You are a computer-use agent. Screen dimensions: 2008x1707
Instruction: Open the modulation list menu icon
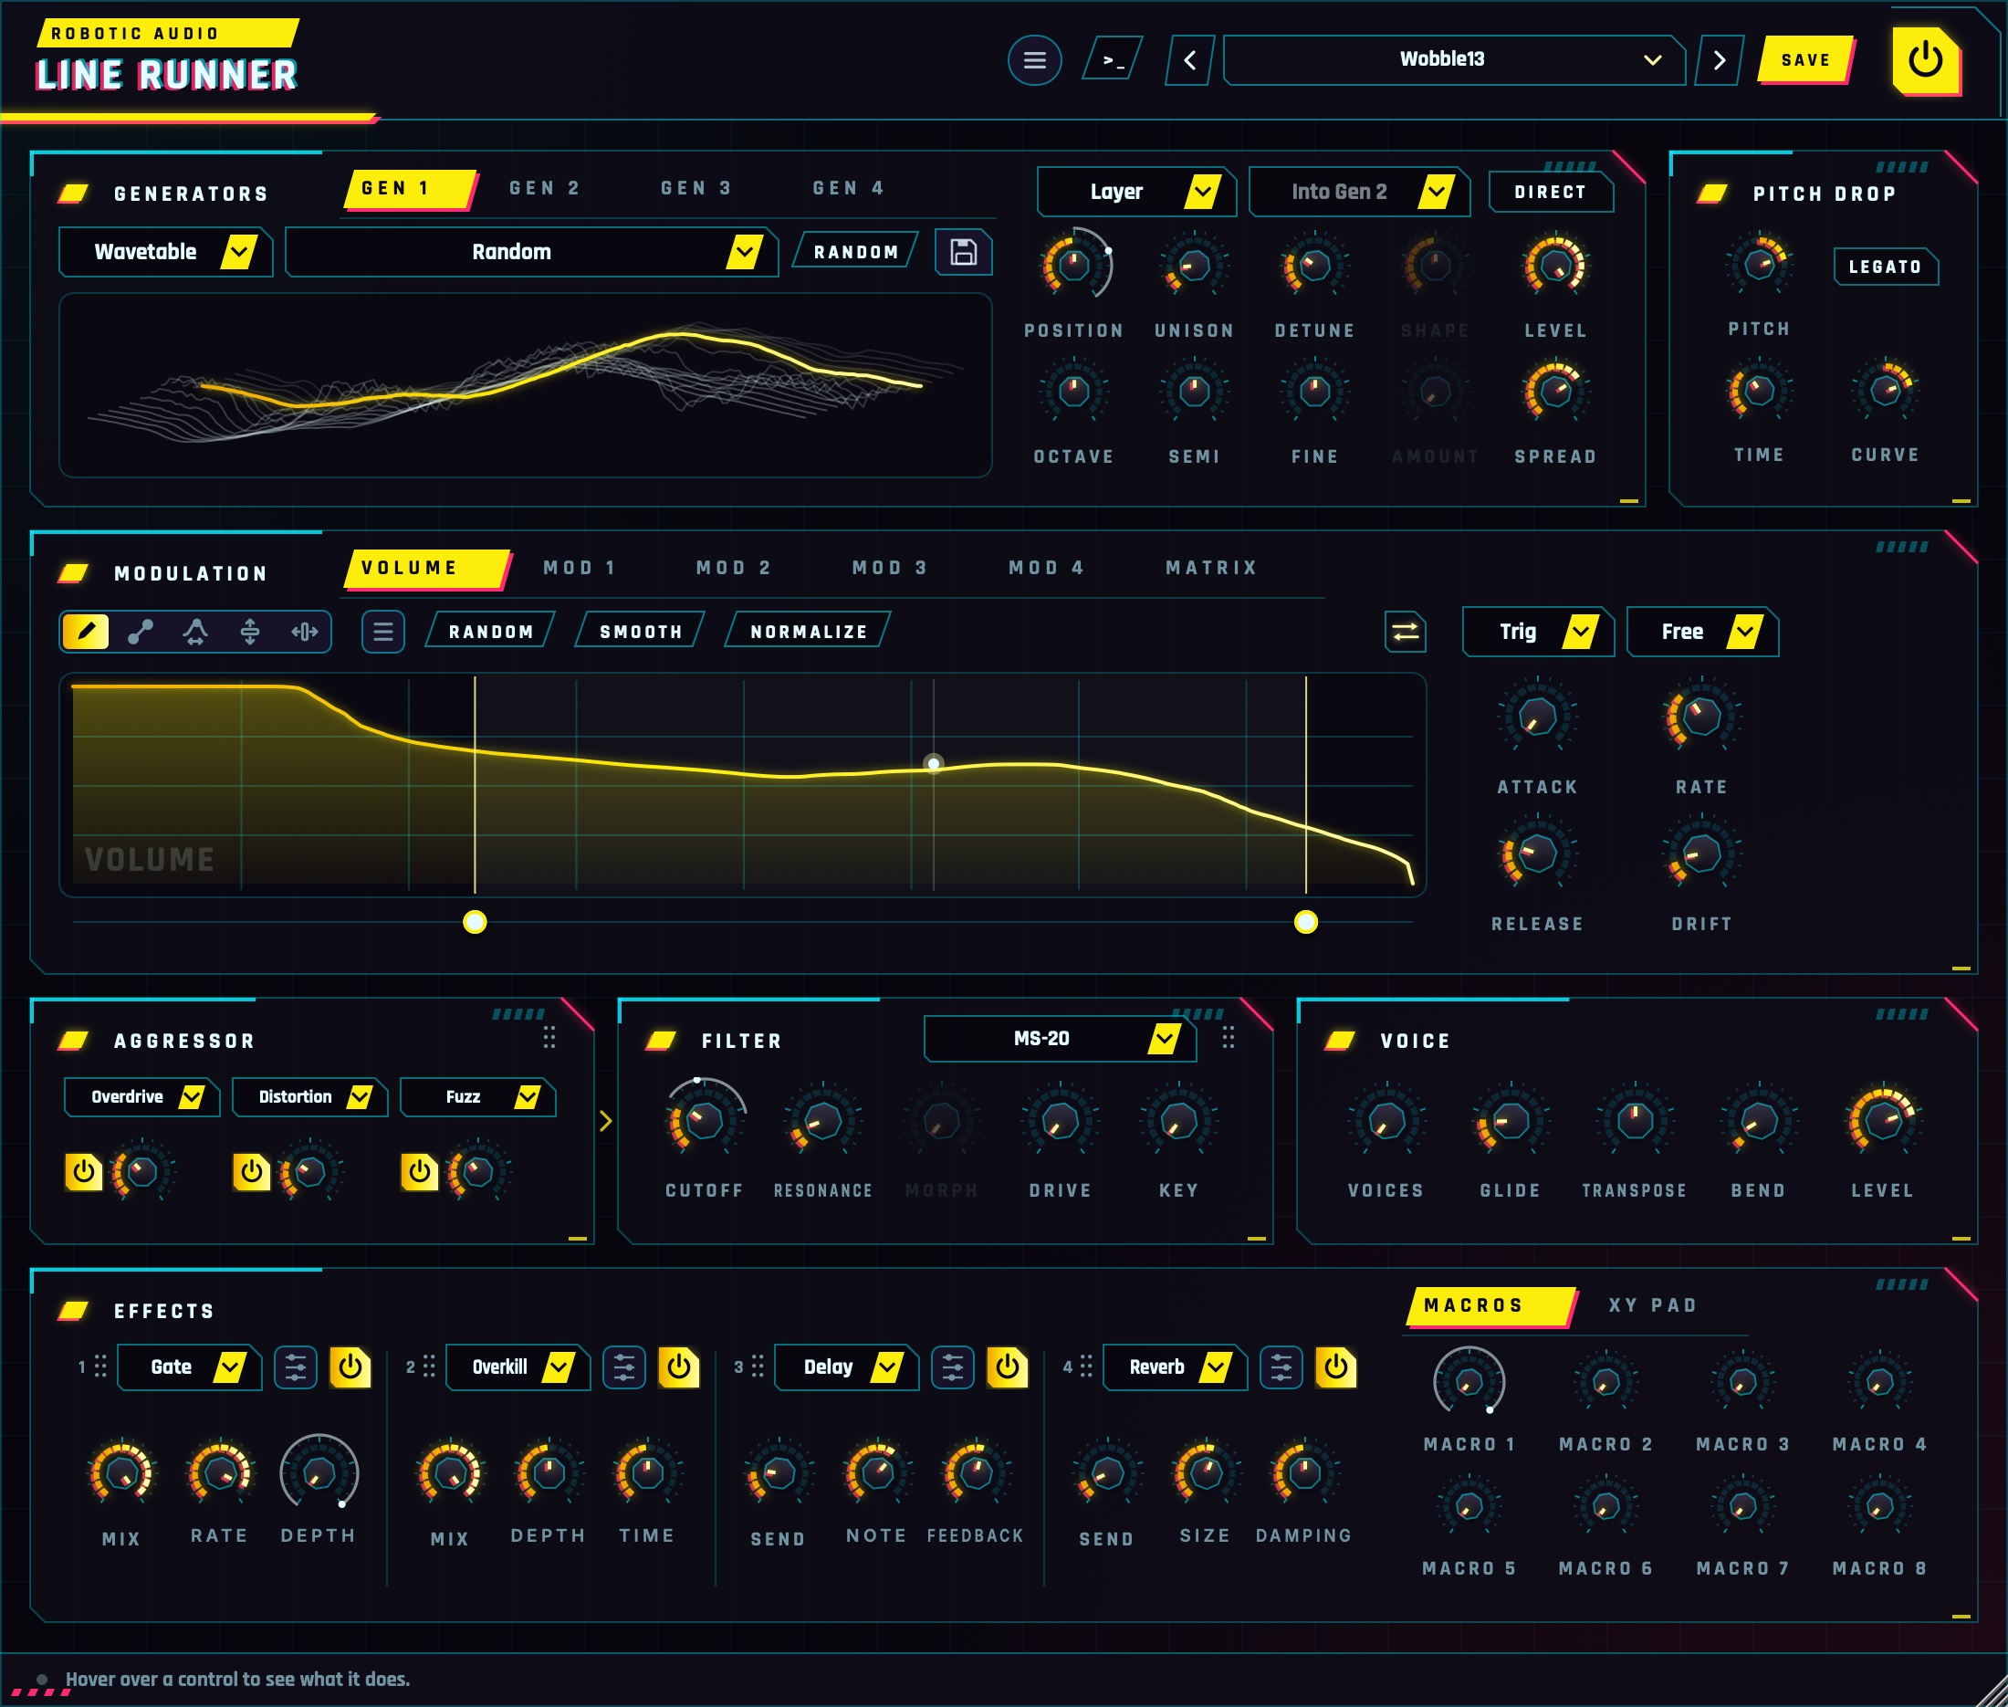[383, 632]
